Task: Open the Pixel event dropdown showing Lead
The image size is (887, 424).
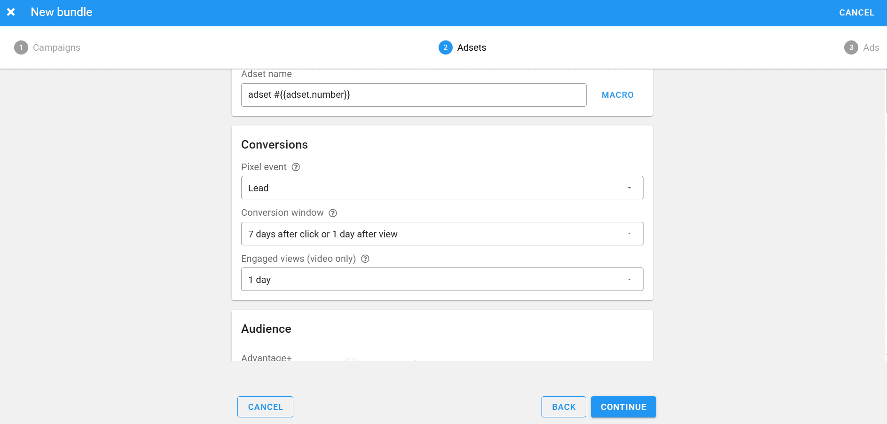Action: [x=441, y=188]
